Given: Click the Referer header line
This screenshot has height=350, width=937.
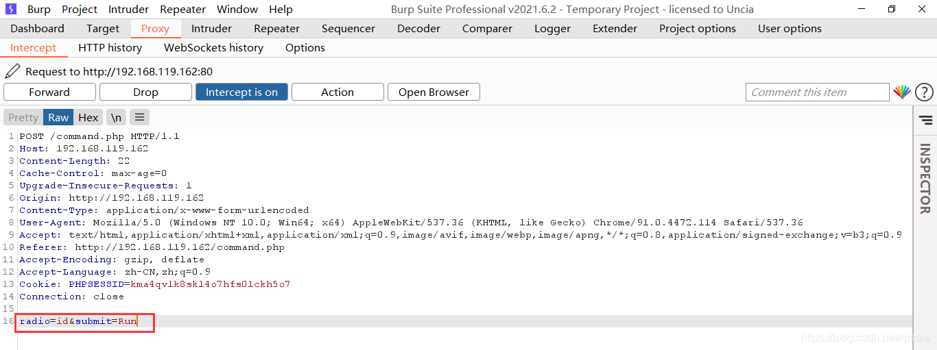Looking at the screenshot, I should pyautogui.click(x=152, y=247).
